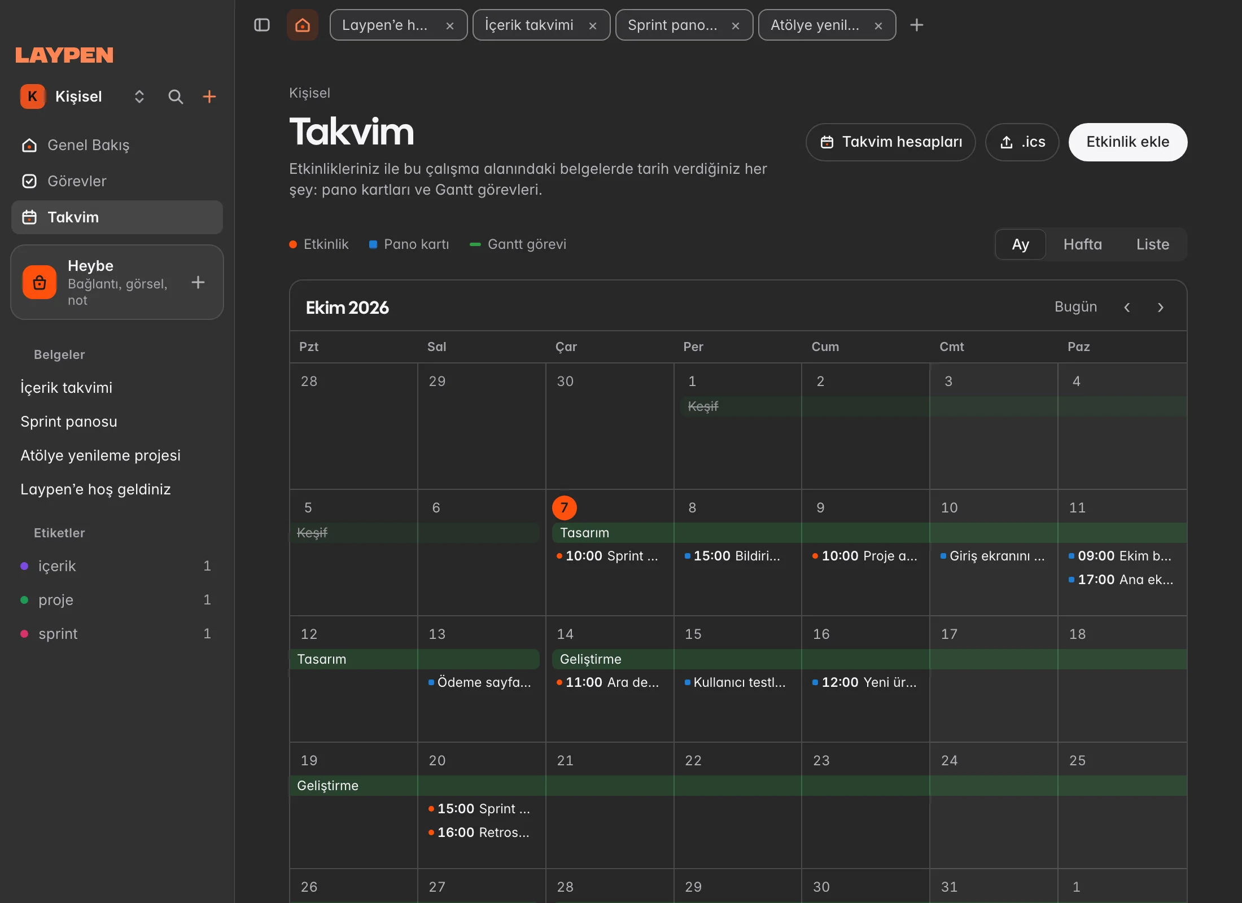Add item to Heybe with plus
This screenshot has width=1242, height=903.
tap(198, 282)
